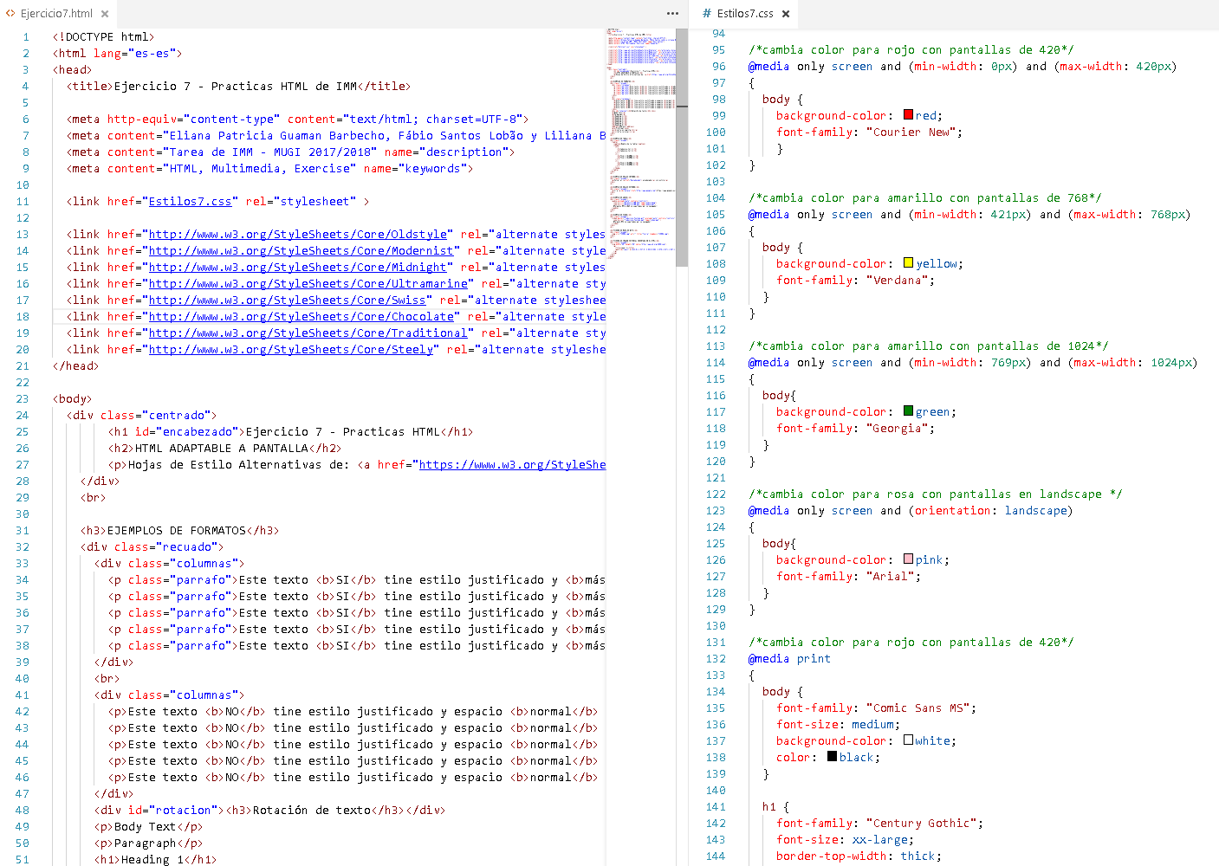Follow the Swiss stylesheet link
Screen dimensions: 1219x866
click(288, 301)
